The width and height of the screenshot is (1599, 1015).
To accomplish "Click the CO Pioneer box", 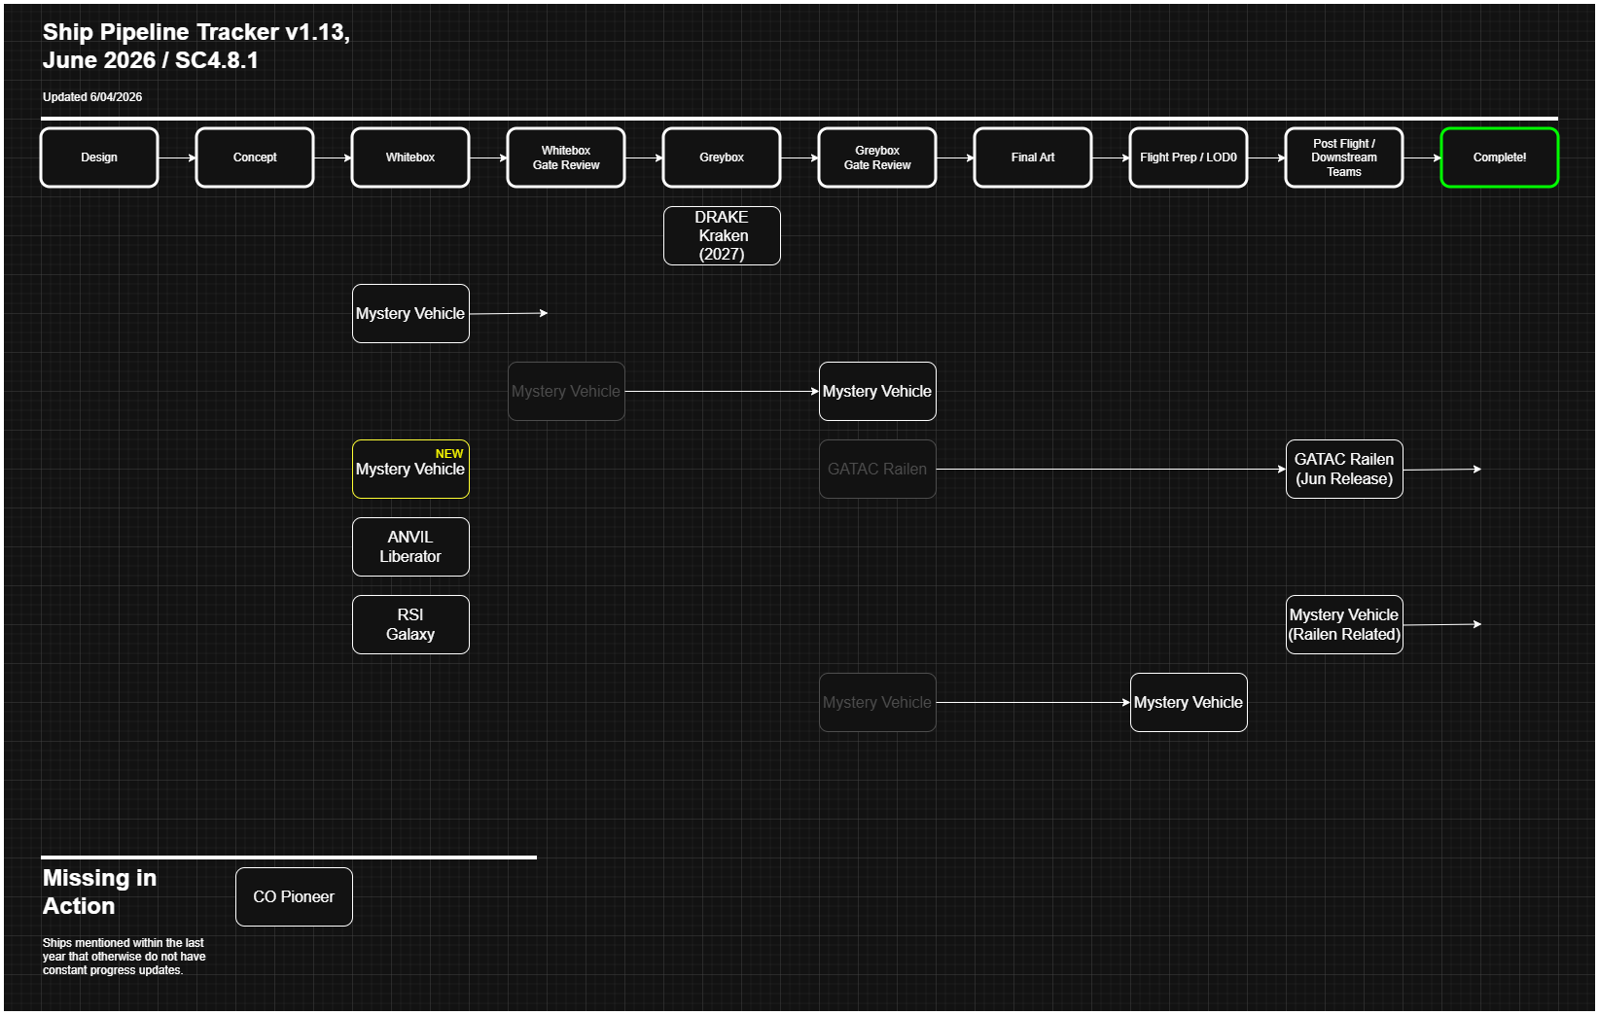I will pos(294,896).
